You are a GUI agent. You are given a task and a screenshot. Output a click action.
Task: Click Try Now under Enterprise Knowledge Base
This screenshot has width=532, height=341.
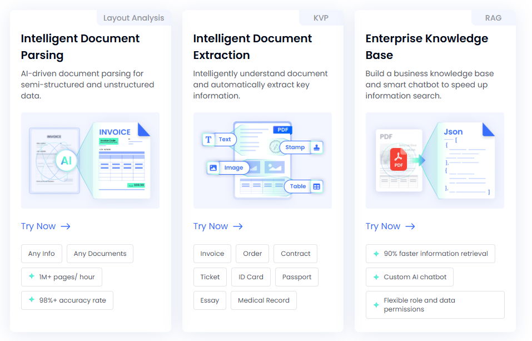[383, 226]
